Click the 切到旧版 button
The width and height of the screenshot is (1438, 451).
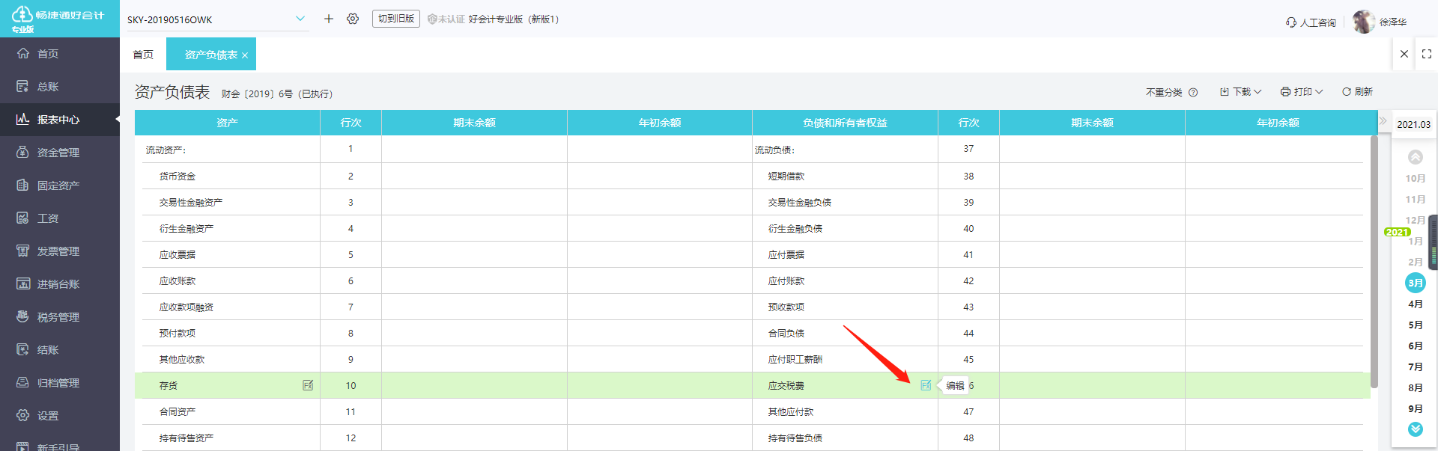pyautogui.click(x=395, y=19)
